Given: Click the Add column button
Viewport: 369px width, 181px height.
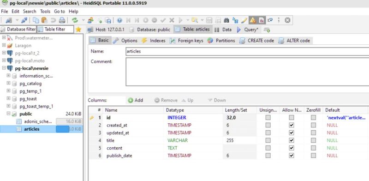Looking at the screenshot, I should (136, 100).
